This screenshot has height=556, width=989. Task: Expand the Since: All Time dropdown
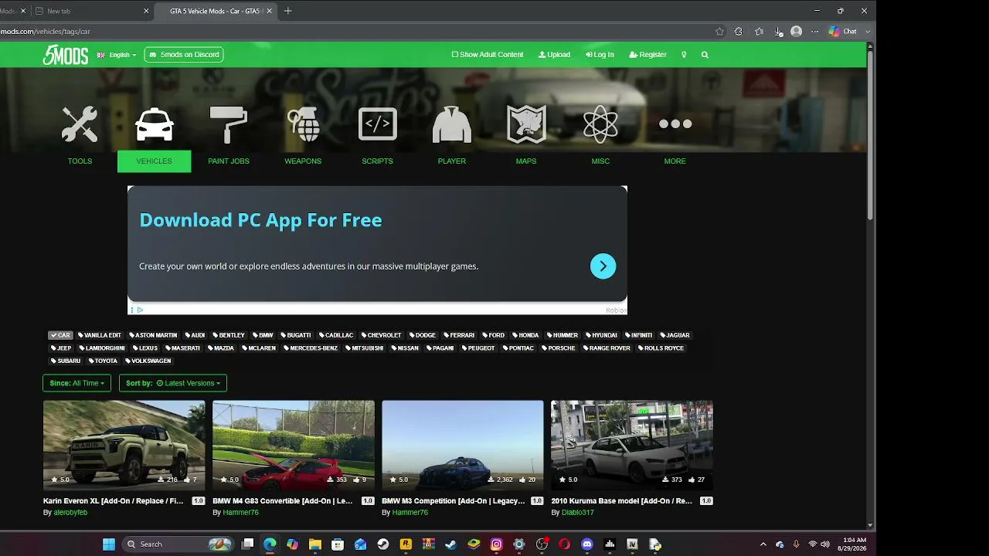coord(77,383)
